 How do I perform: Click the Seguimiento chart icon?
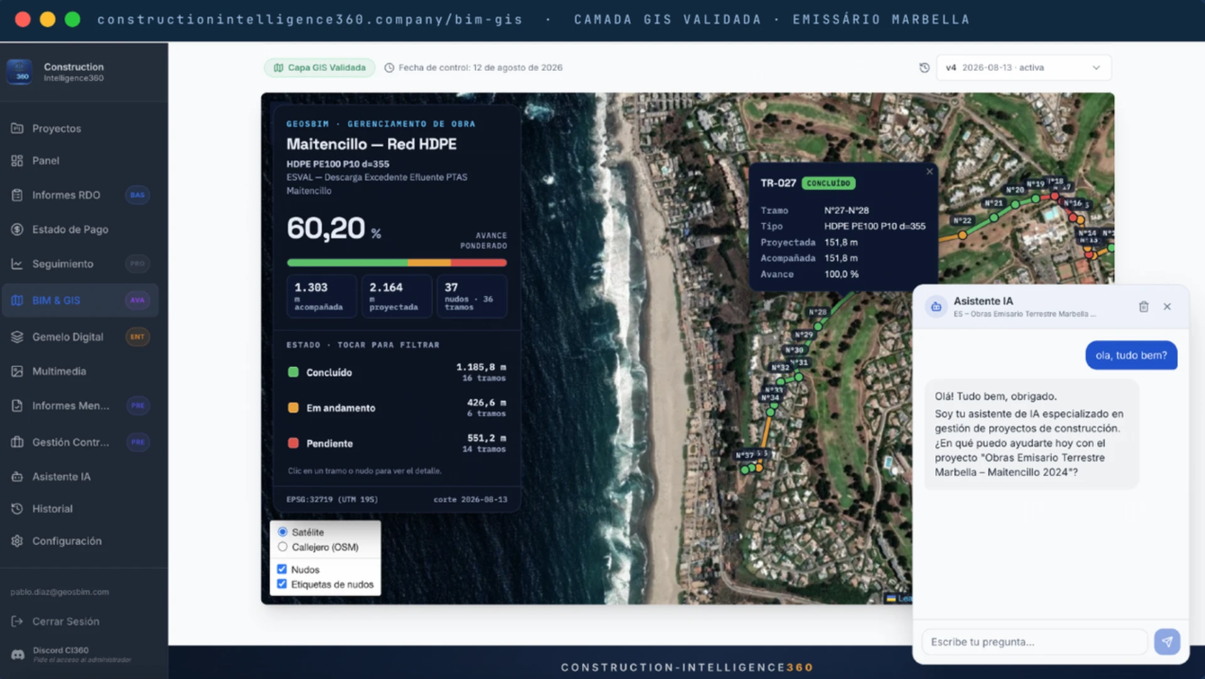click(17, 264)
